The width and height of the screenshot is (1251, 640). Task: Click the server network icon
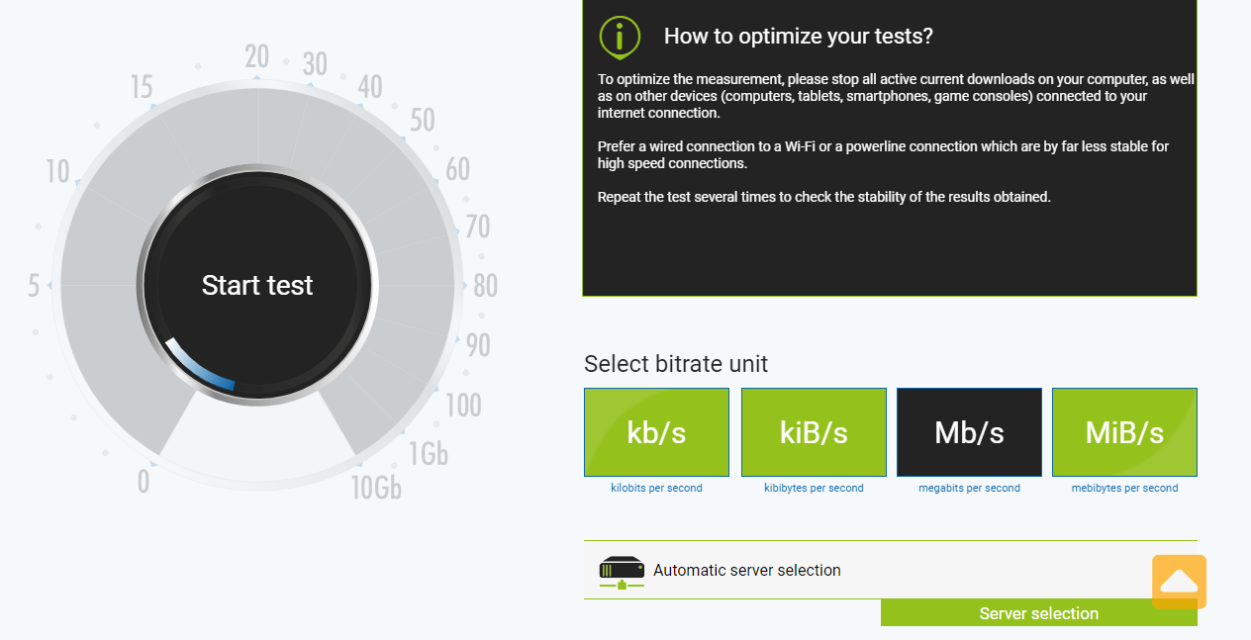click(x=622, y=573)
